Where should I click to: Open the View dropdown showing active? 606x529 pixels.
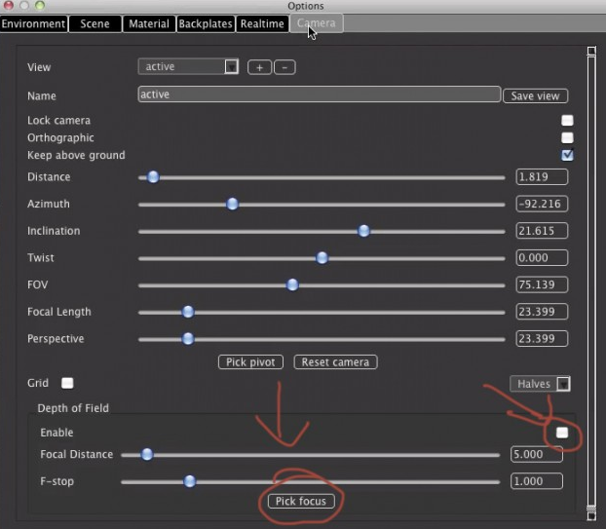189,67
